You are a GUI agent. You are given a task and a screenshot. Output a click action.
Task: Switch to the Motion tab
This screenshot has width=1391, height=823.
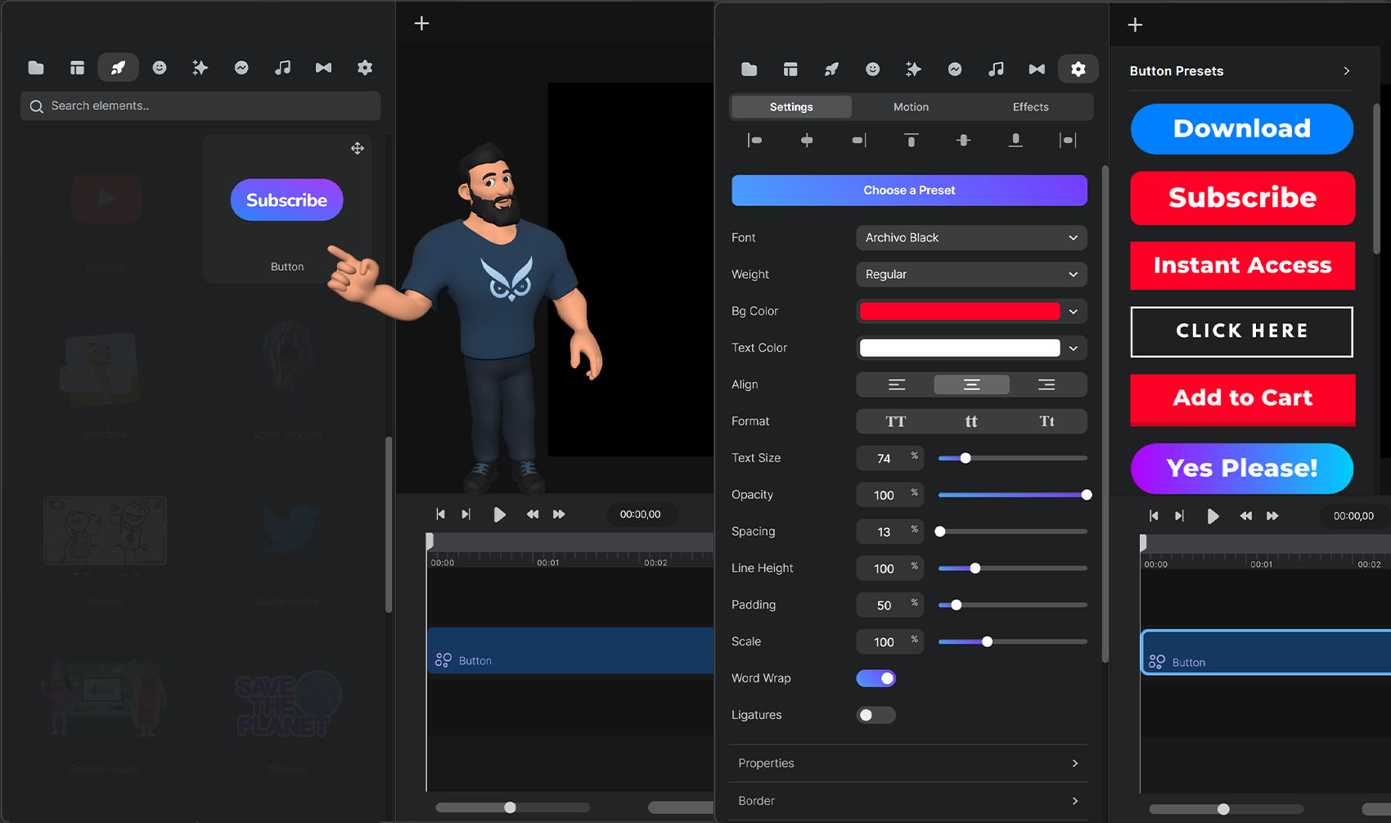click(x=911, y=107)
